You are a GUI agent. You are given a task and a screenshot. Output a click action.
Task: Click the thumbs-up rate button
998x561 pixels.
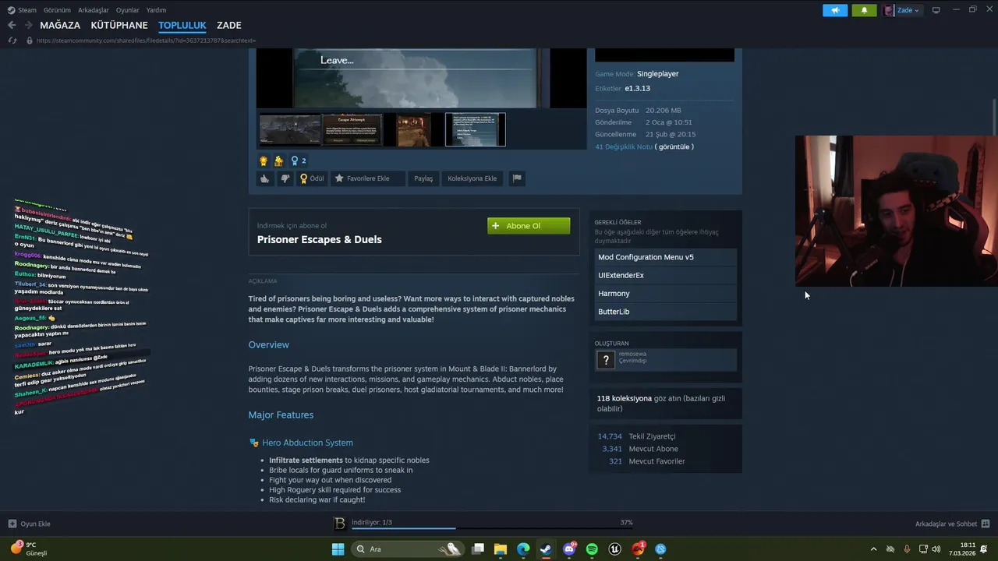pyautogui.click(x=265, y=178)
